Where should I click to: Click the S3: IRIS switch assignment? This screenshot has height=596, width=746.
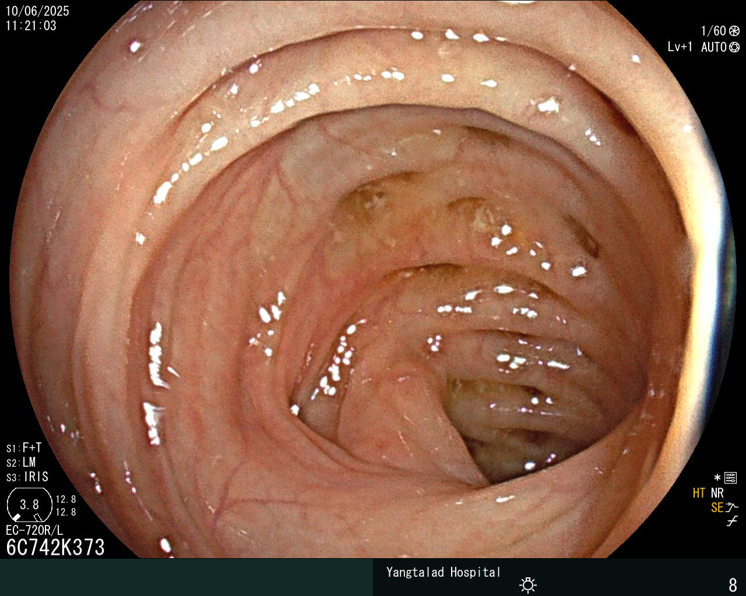click(x=27, y=477)
